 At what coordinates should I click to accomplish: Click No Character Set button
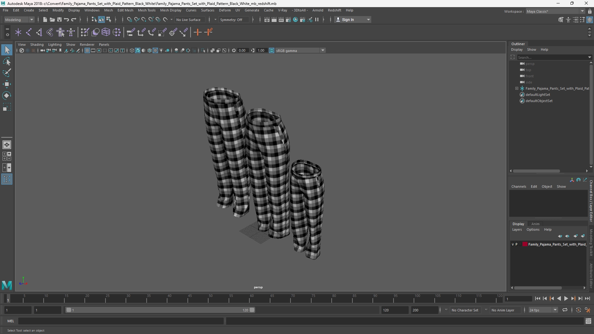pos(465,310)
